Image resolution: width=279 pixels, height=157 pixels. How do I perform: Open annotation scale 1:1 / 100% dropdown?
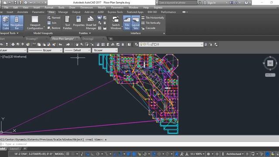[197, 154]
